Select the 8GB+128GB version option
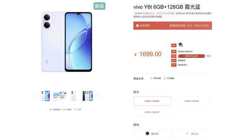This screenshot has height=140, width=249. click(x=192, y=101)
